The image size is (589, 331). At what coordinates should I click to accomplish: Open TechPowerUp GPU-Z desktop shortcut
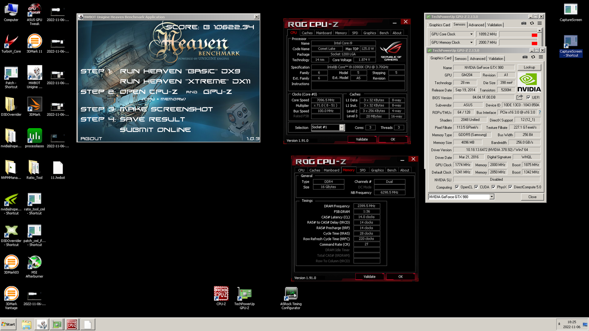click(x=244, y=298)
